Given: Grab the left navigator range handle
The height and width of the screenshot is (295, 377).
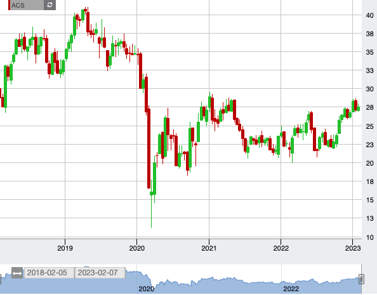Looking at the screenshot, I should [1, 279].
